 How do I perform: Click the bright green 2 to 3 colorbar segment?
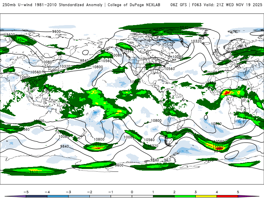(x=185, y=196)
